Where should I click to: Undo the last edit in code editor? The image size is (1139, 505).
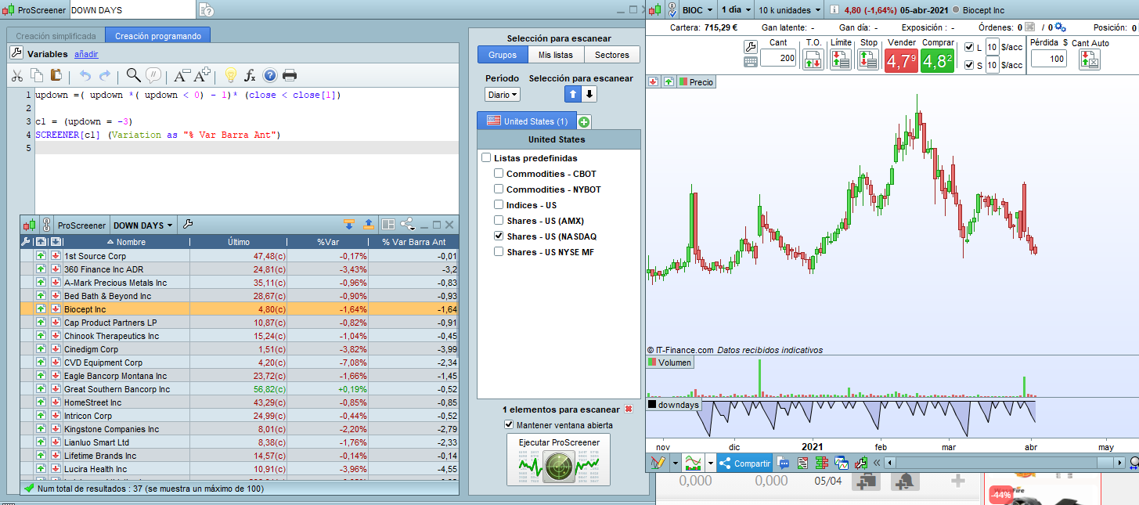tap(85, 75)
